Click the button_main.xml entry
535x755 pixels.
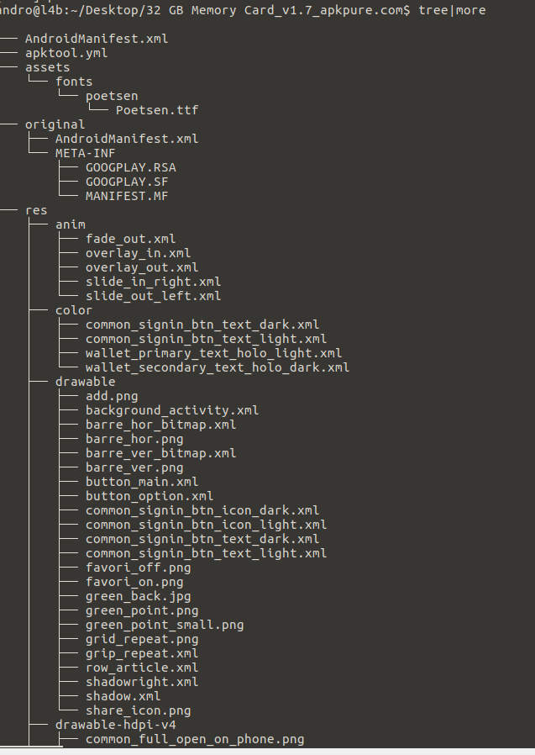coord(142,482)
